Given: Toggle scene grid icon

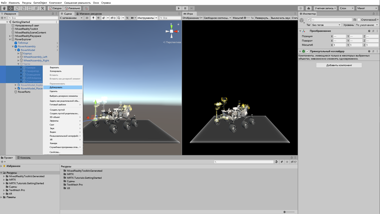Looking at the screenshot, I should pos(119,18).
